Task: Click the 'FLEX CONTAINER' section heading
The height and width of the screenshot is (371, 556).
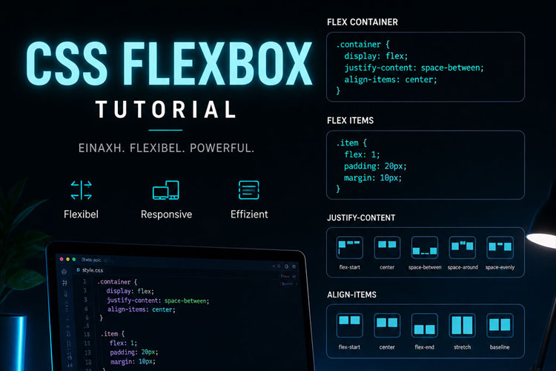Action: (363, 22)
